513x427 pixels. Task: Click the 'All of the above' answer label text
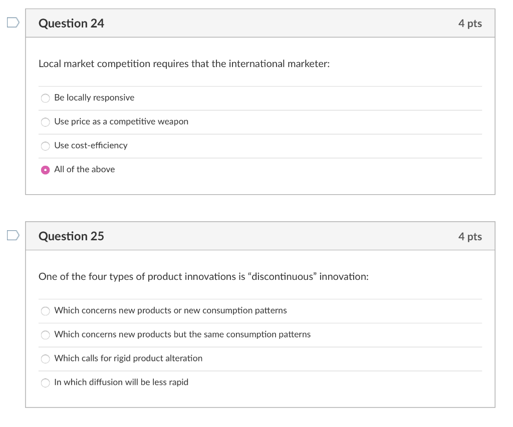click(x=84, y=170)
